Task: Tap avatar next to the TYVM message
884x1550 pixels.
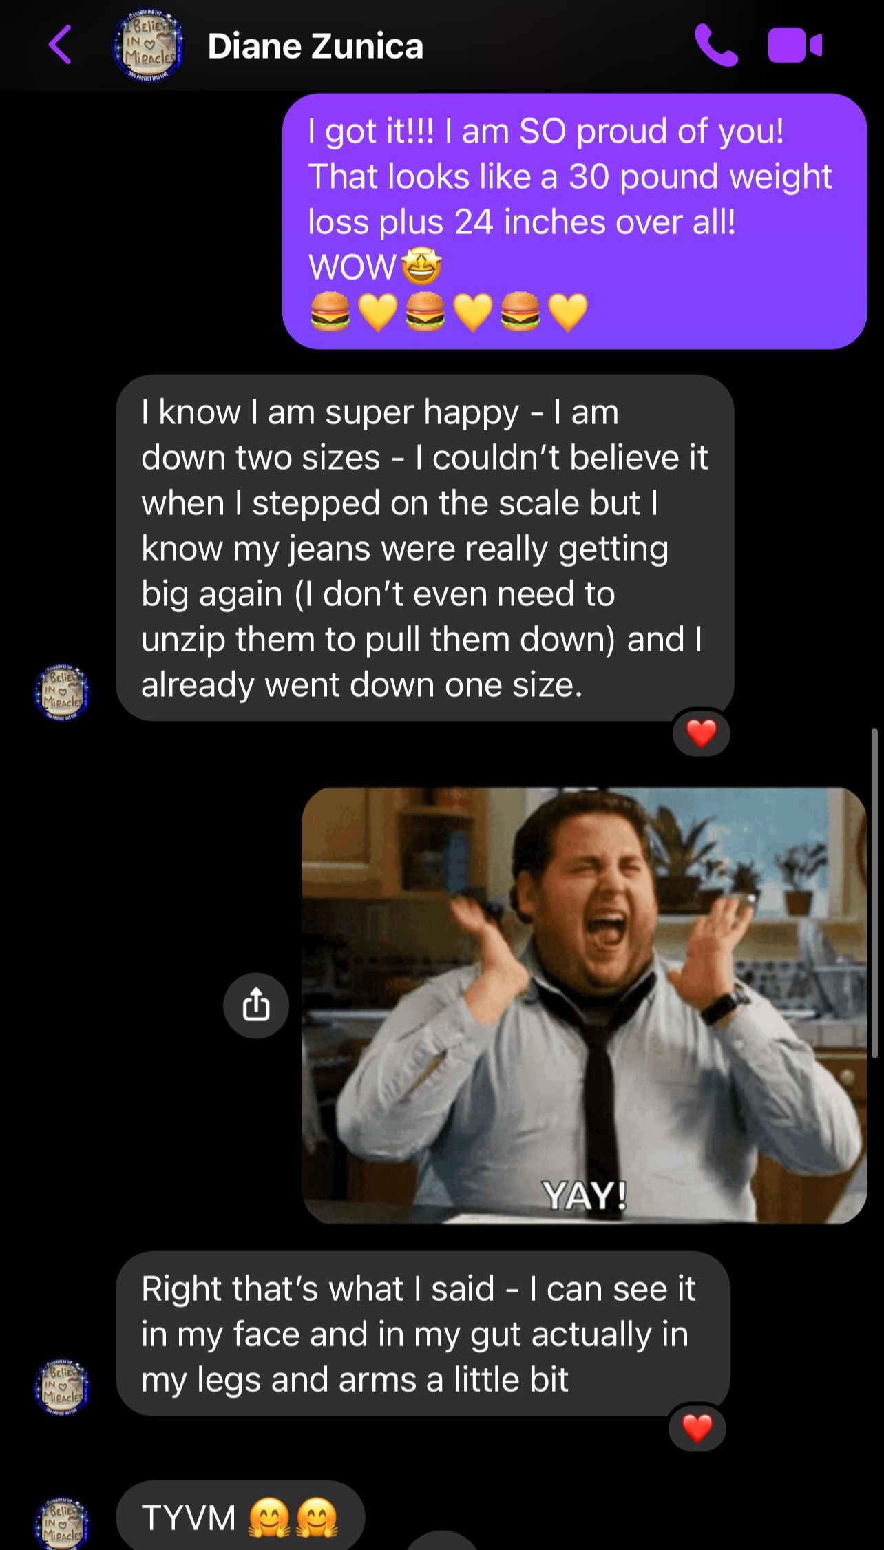Action: 62,1523
